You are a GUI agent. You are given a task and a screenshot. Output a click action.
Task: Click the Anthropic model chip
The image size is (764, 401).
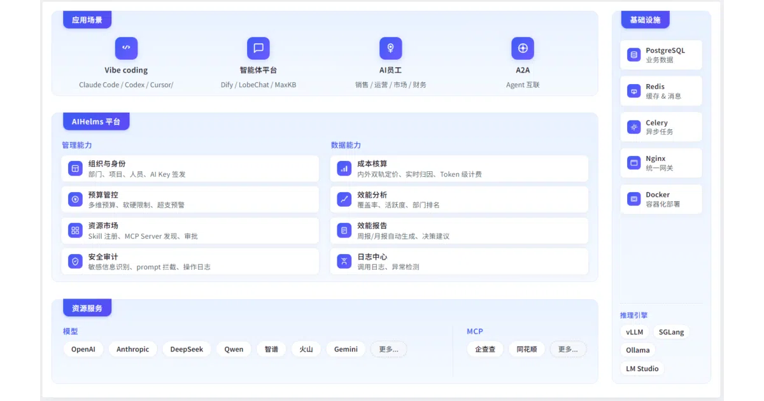[x=132, y=349]
